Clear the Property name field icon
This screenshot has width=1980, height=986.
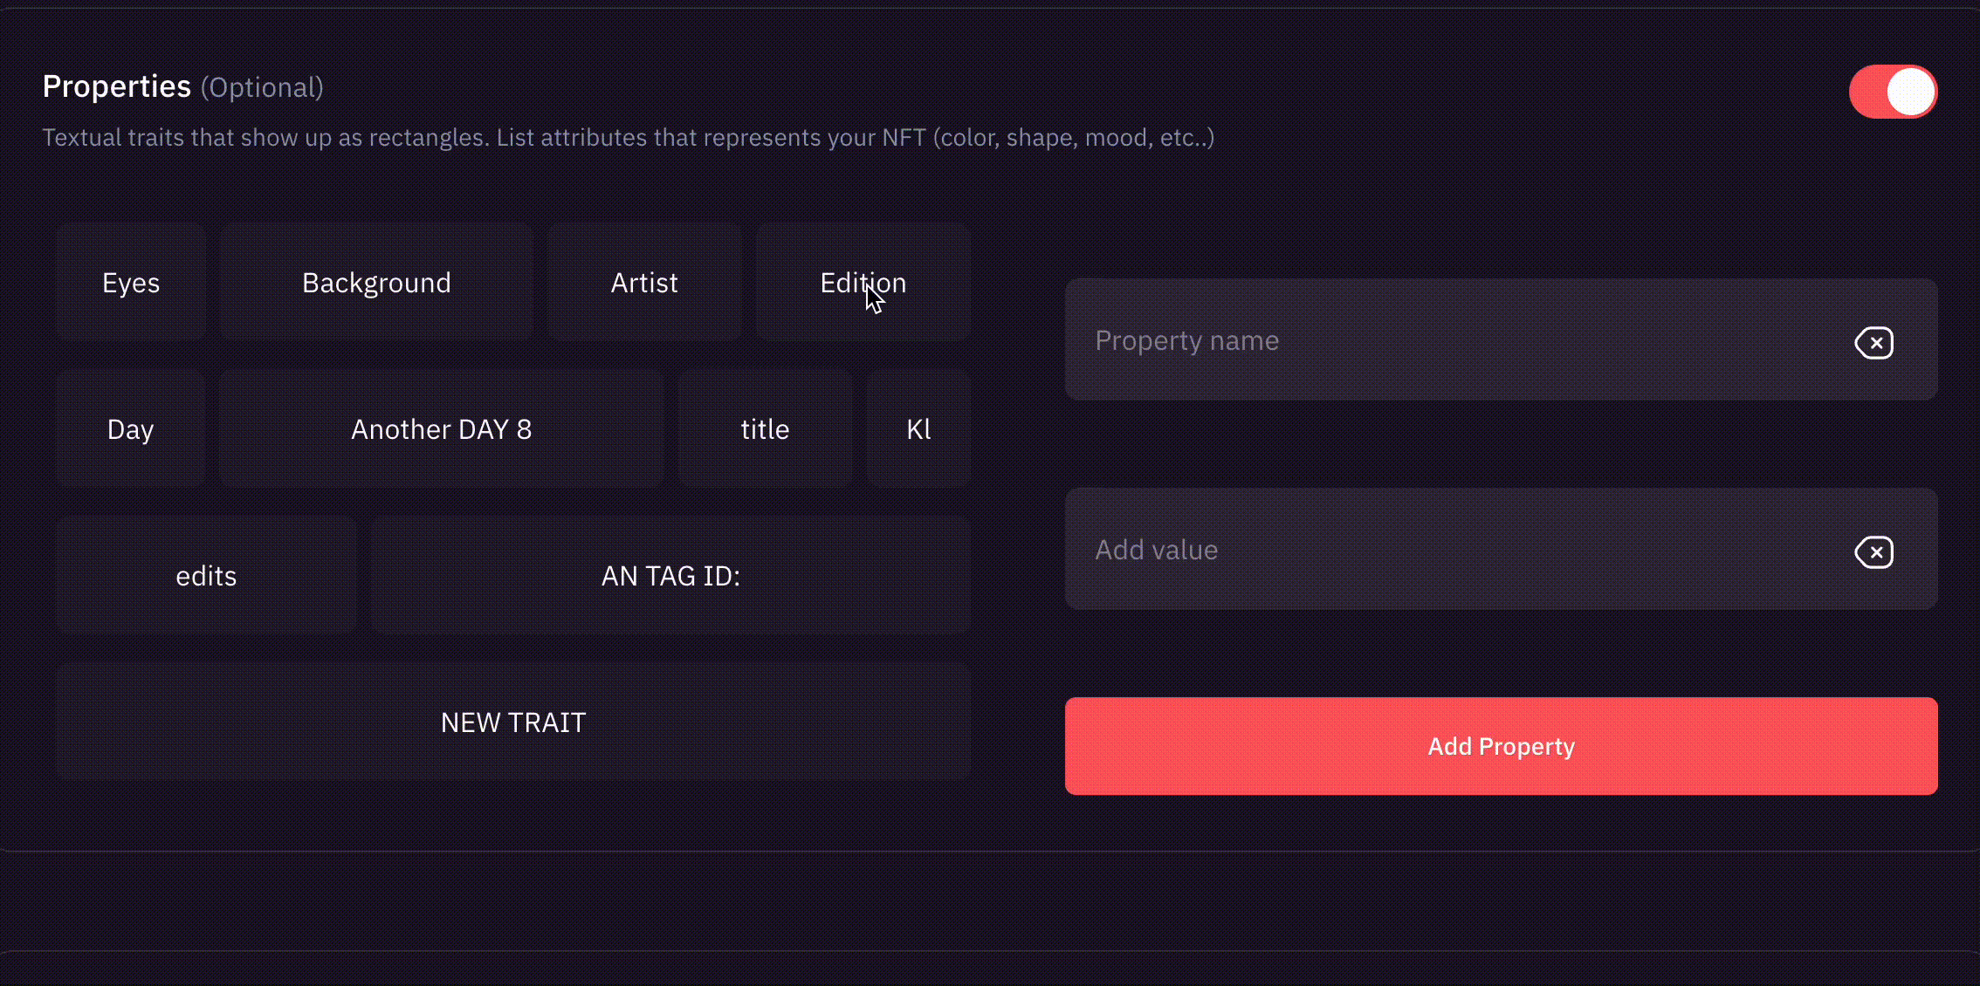pyautogui.click(x=1873, y=342)
